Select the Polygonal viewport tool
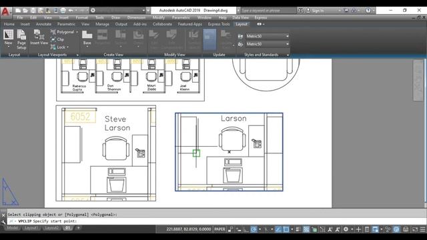This screenshot has height=240, width=427. 63,32
